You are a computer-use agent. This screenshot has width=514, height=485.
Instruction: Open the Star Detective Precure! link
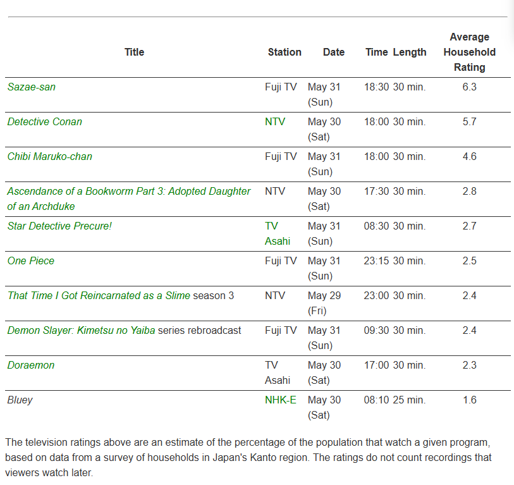pyautogui.click(x=59, y=226)
